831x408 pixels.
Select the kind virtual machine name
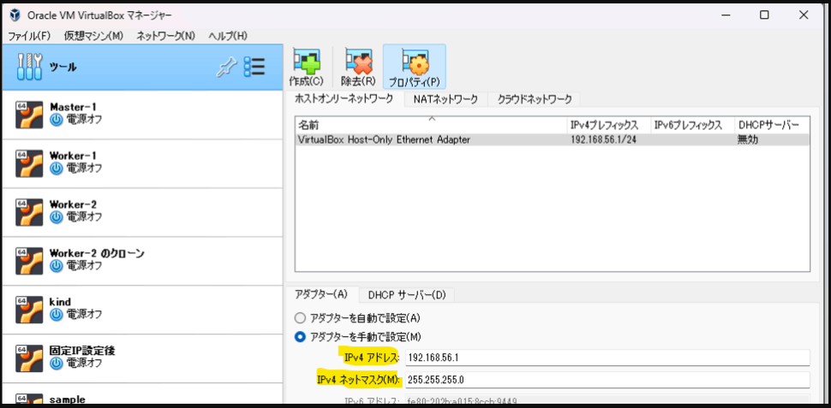coord(60,302)
